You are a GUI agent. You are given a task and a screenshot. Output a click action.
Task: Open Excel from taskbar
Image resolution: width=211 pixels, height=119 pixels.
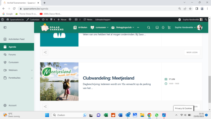click(x=106, y=115)
